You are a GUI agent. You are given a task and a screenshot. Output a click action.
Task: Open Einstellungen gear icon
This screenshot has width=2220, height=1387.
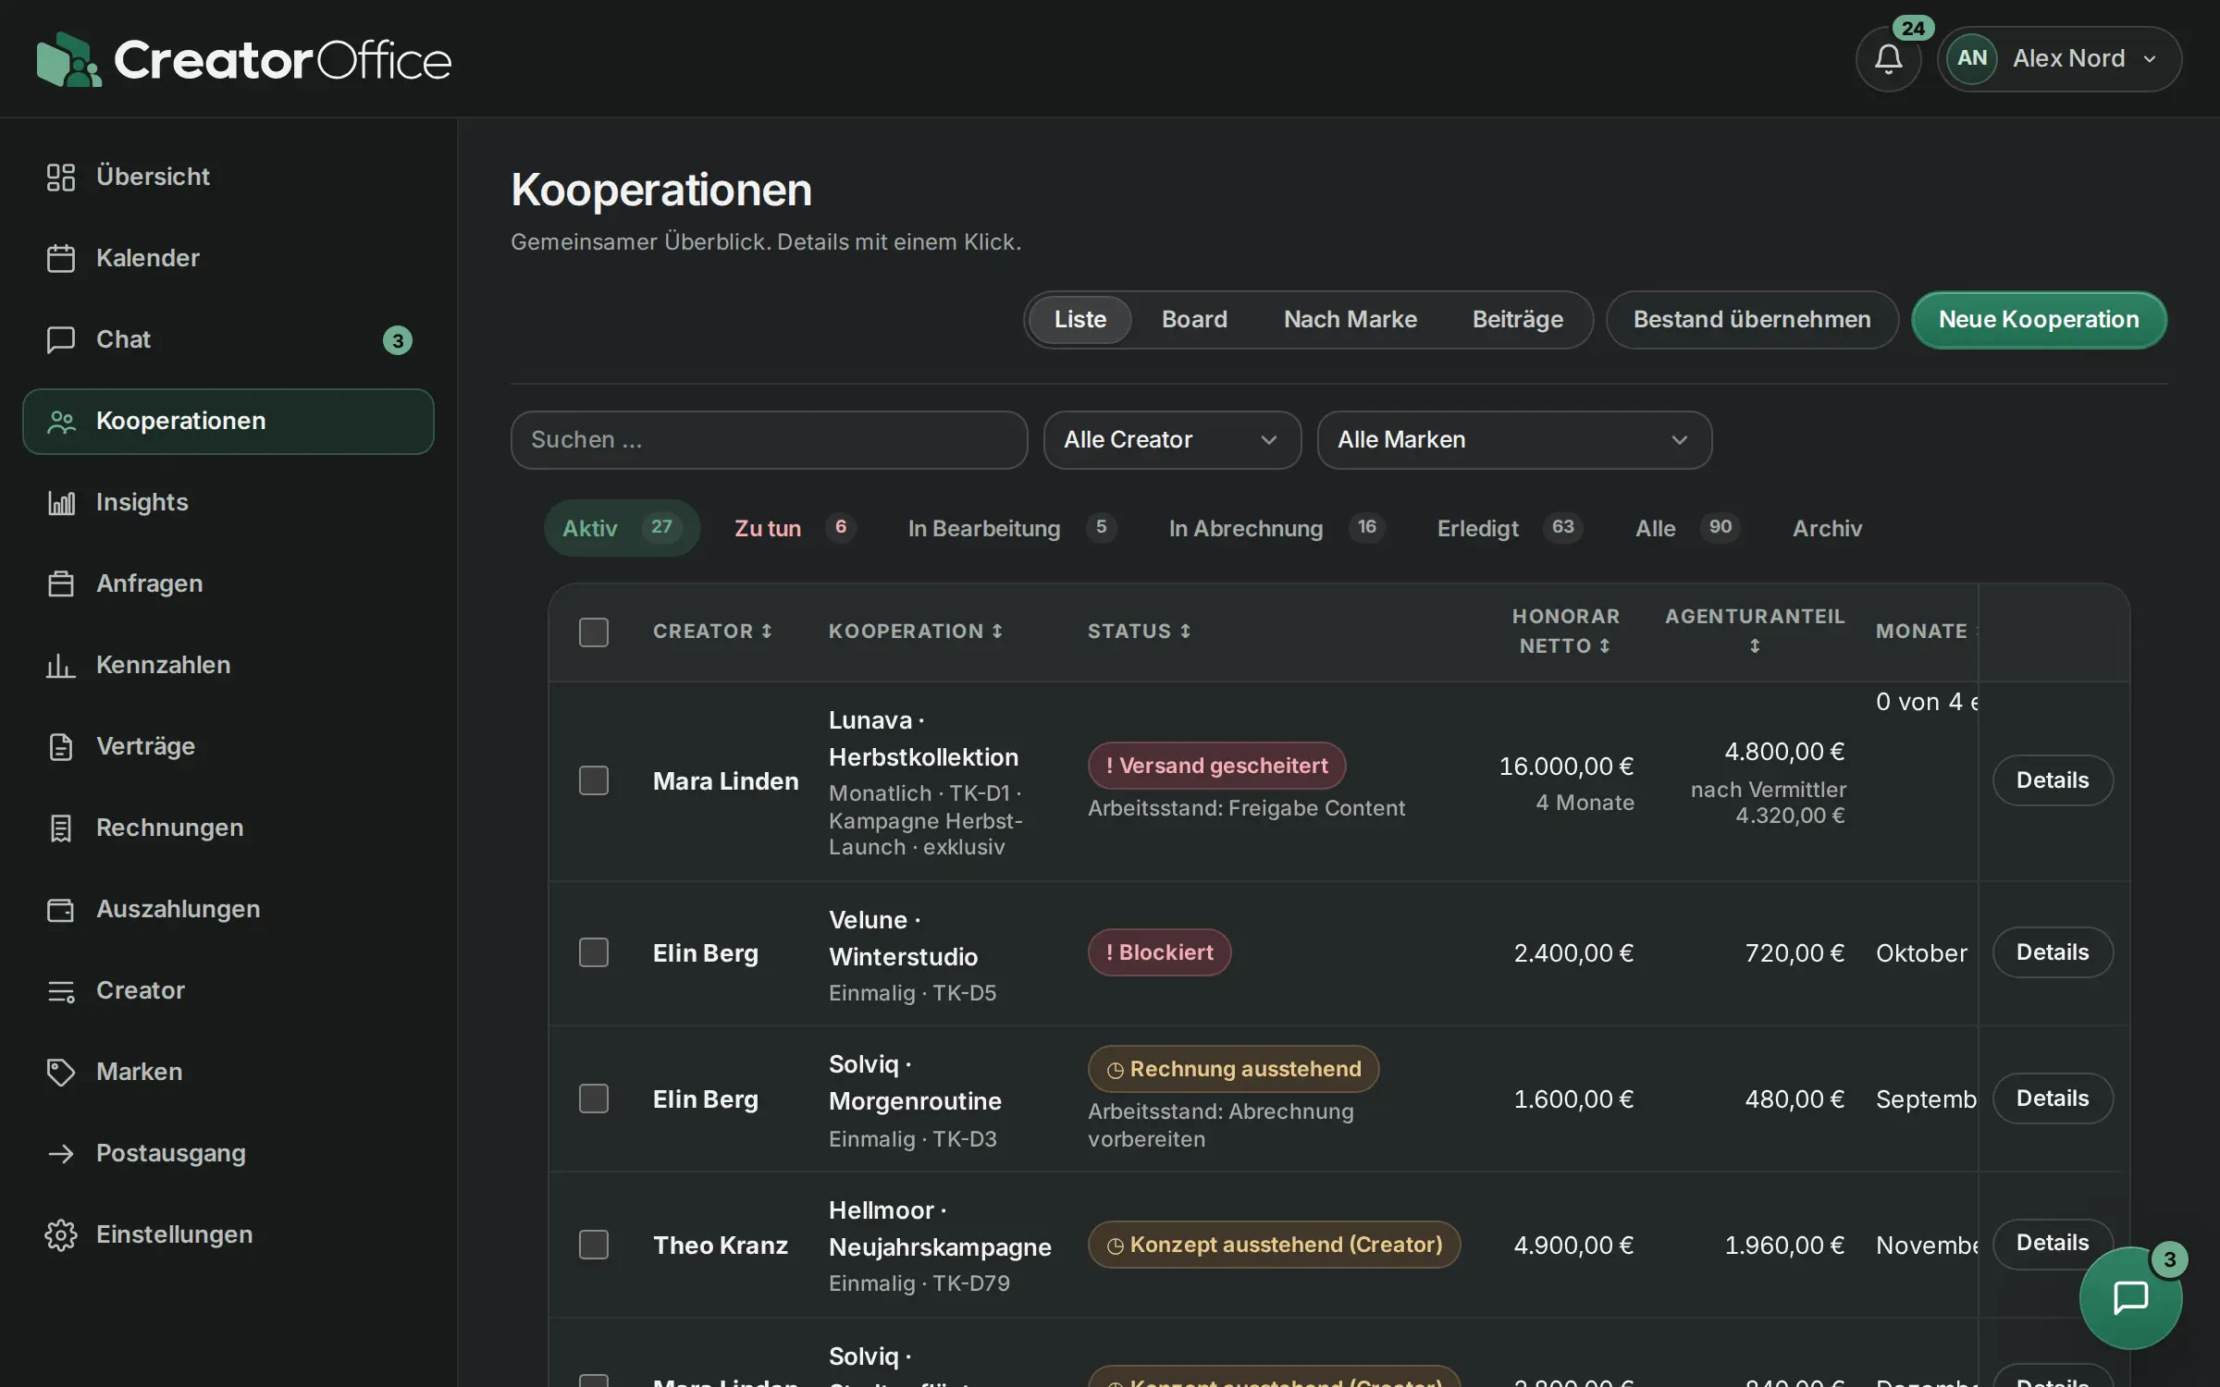[61, 1234]
